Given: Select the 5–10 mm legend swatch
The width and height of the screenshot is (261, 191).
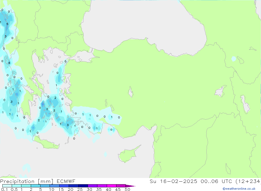Looking at the screenshot, I should (x=45, y=186).
